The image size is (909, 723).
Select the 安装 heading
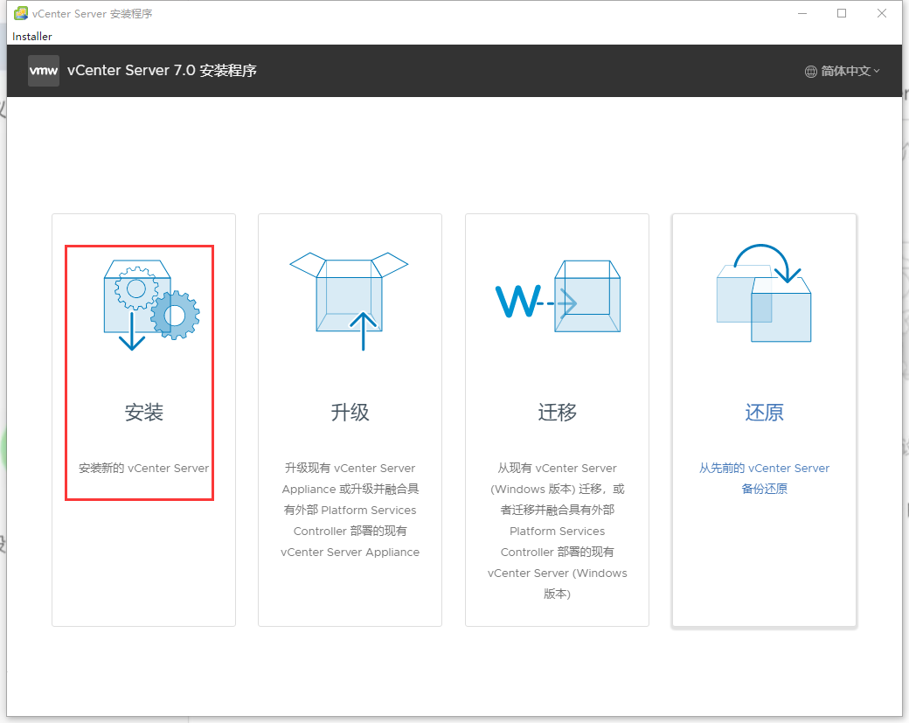(143, 413)
